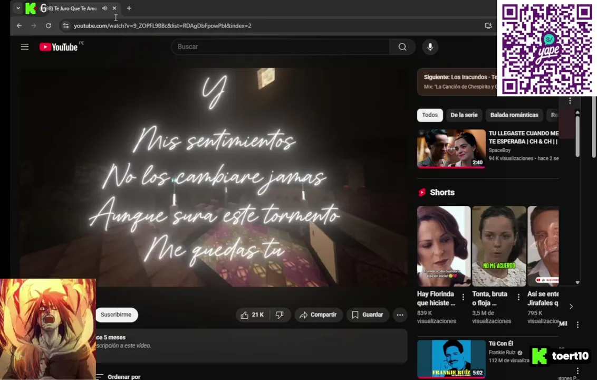Click the video player area

(x=214, y=177)
